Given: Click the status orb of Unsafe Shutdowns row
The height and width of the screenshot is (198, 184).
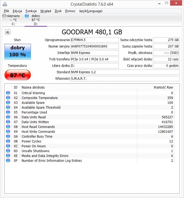Looking at the screenshot, I should coord(8,151).
